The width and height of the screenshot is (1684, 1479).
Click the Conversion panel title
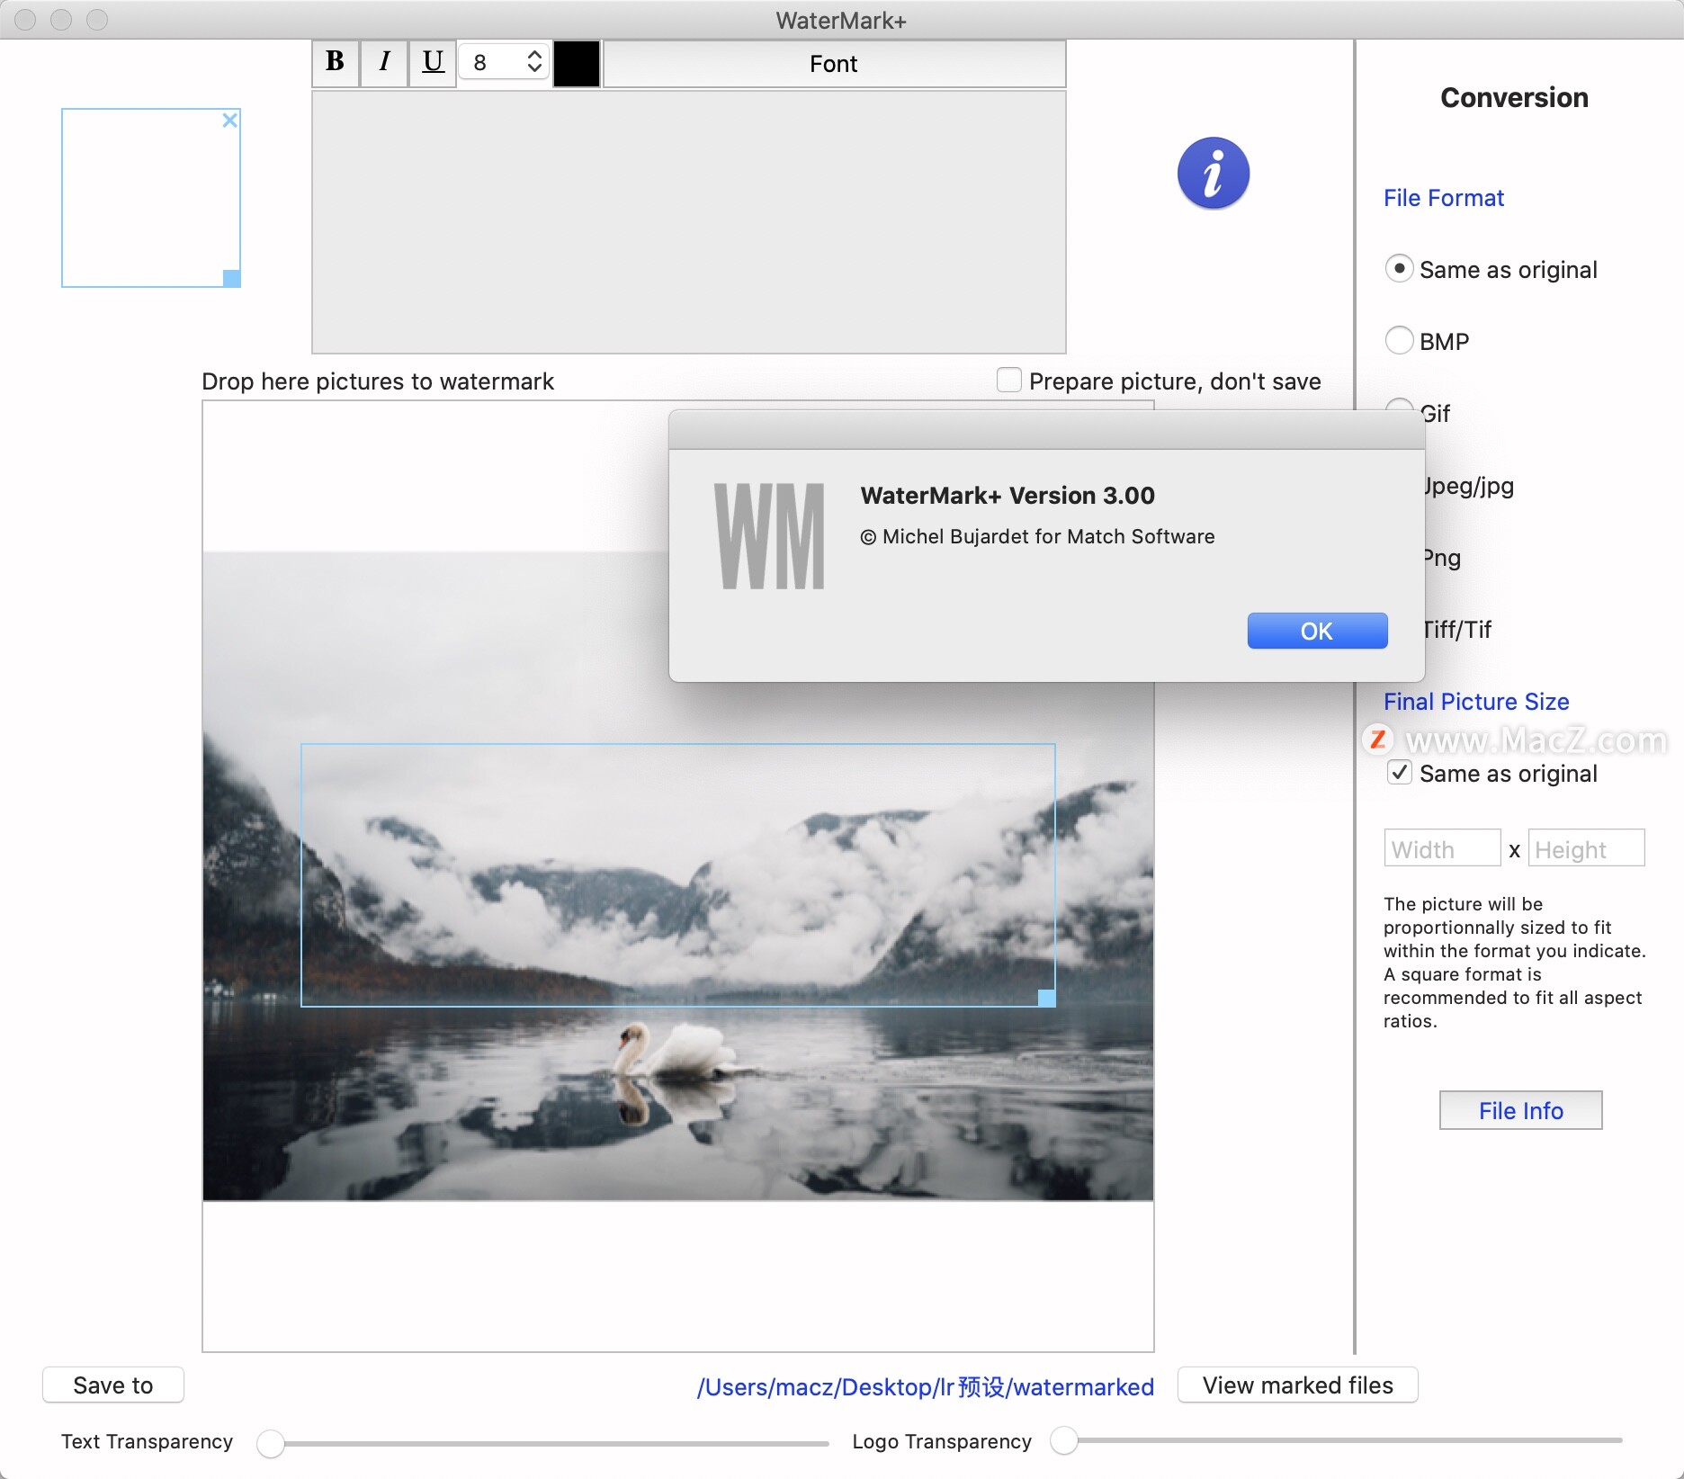[1514, 97]
